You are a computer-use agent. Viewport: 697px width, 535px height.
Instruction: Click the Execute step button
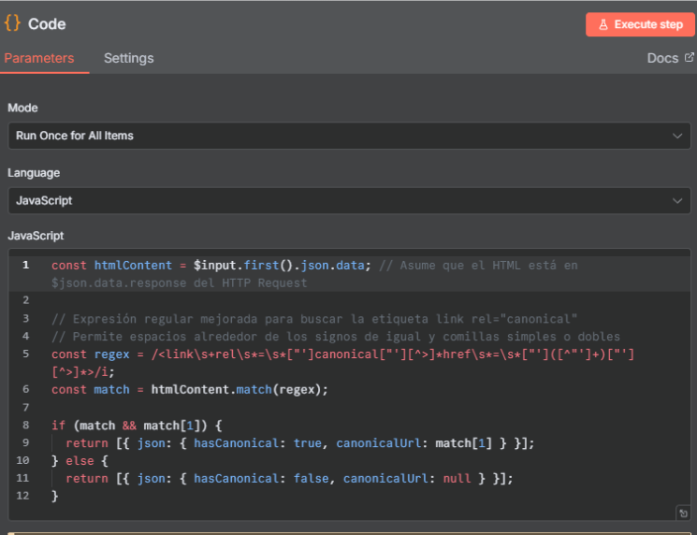coord(640,24)
